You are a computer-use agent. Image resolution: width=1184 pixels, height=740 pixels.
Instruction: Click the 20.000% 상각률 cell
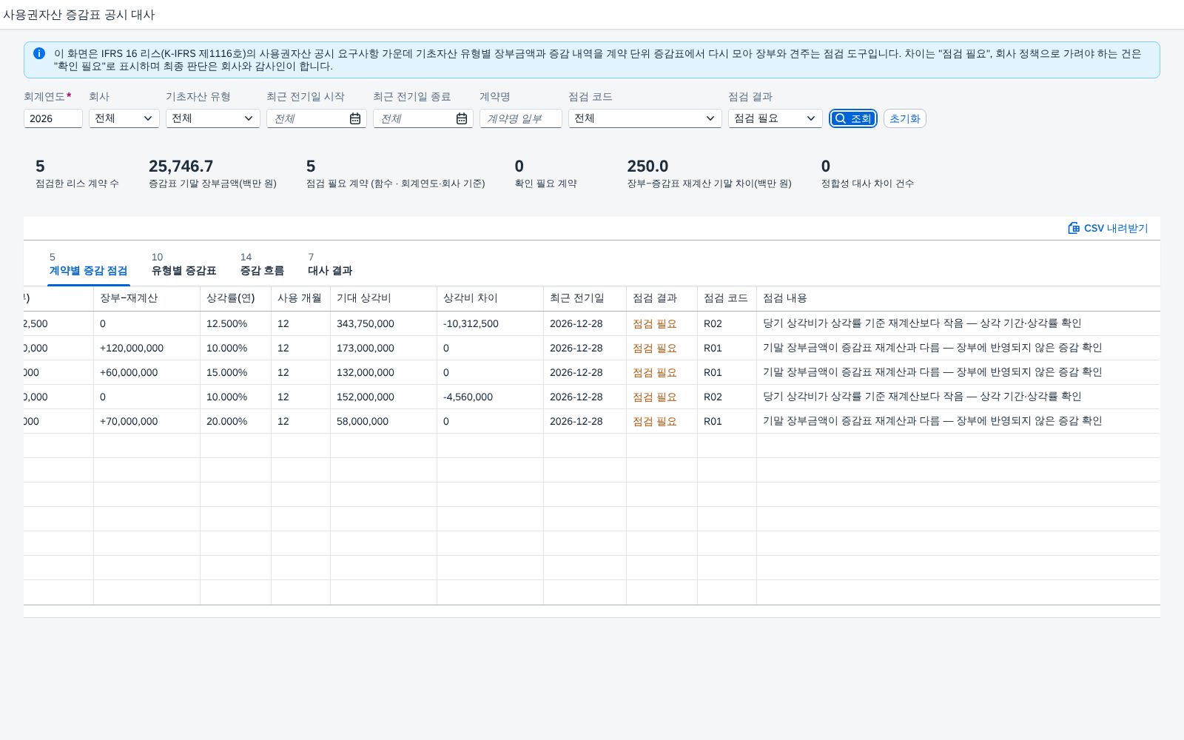pos(235,421)
